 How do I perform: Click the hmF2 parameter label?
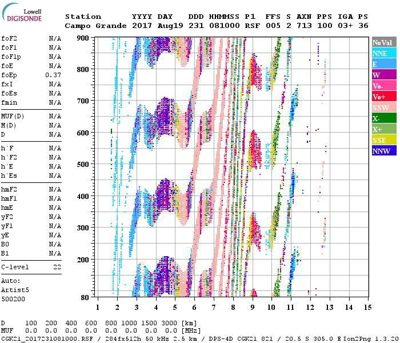(9, 190)
